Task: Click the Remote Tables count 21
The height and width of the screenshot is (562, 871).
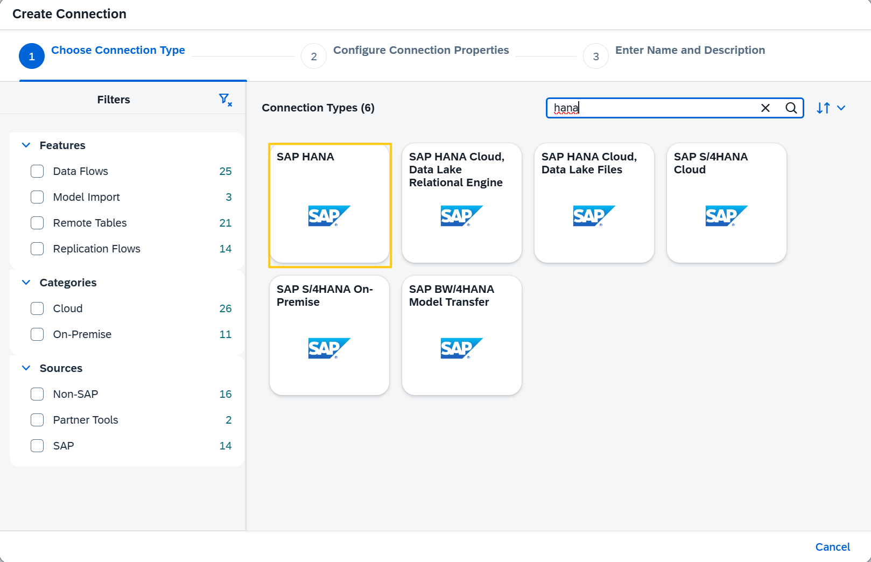Action: tap(226, 223)
